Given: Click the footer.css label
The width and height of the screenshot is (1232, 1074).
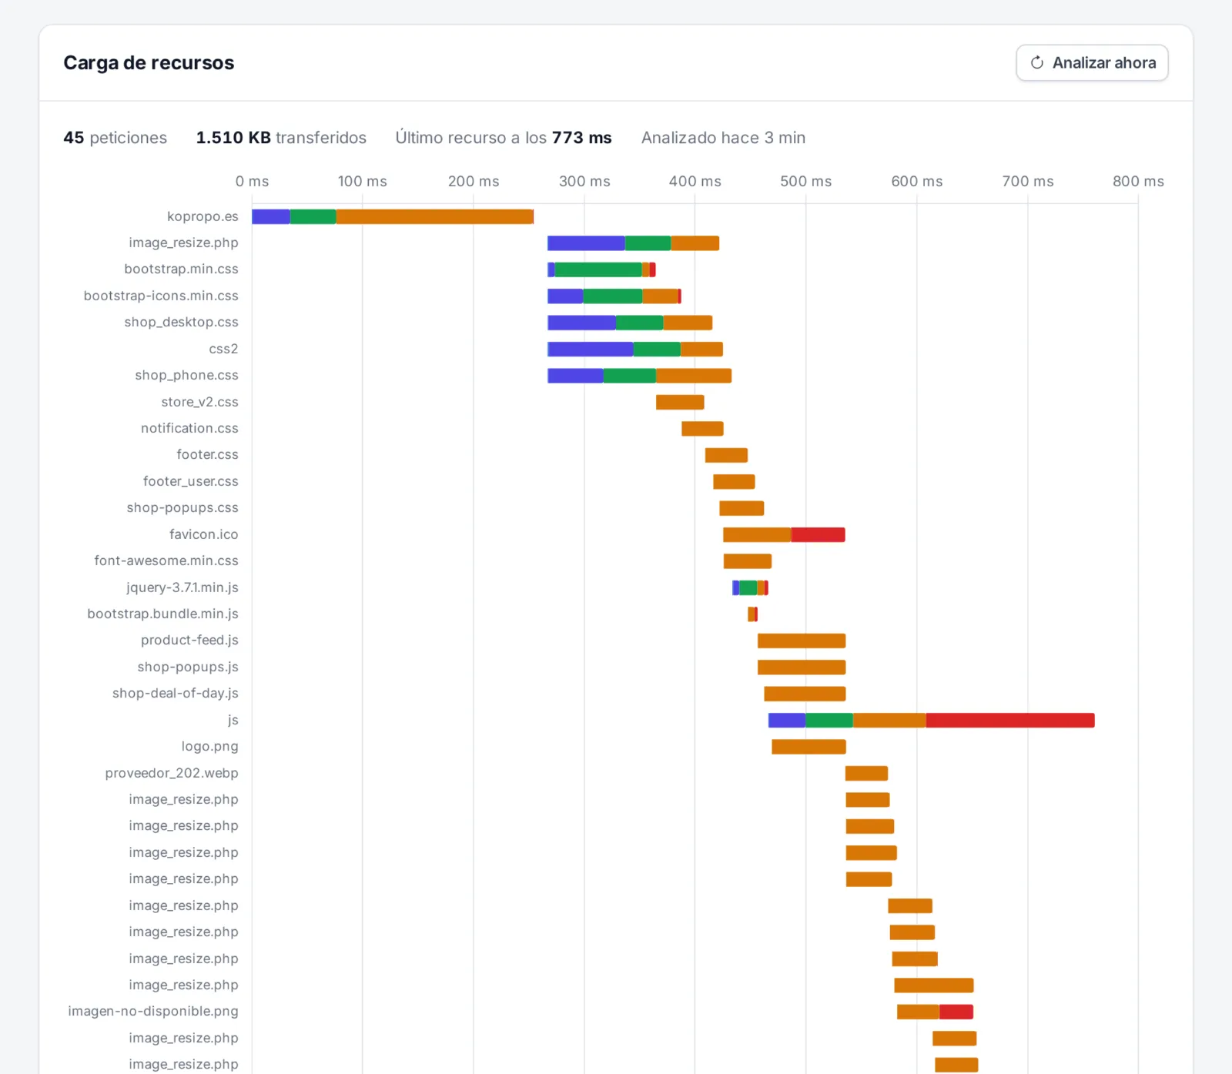Looking at the screenshot, I should click(207, 454).
